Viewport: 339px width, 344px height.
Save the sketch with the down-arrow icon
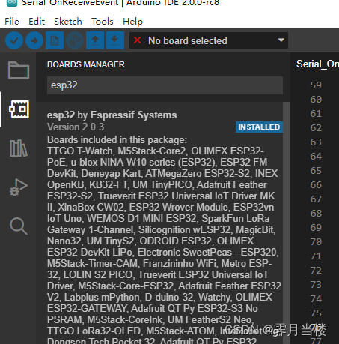tap(115, 40)
